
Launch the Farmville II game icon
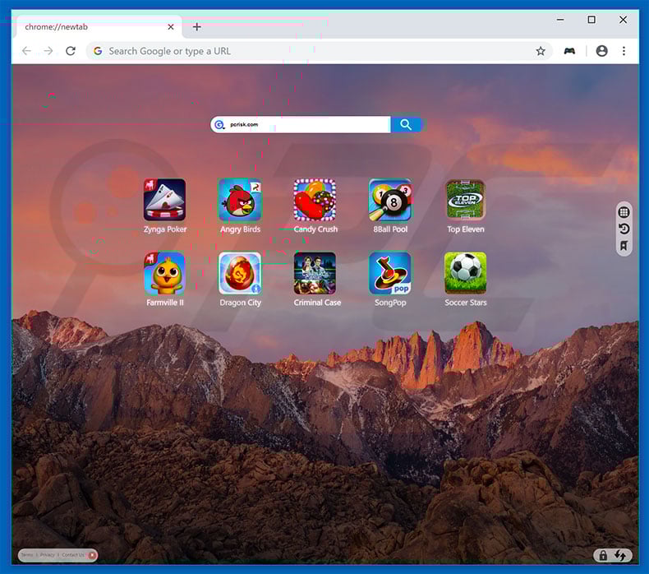click(164, 273)
